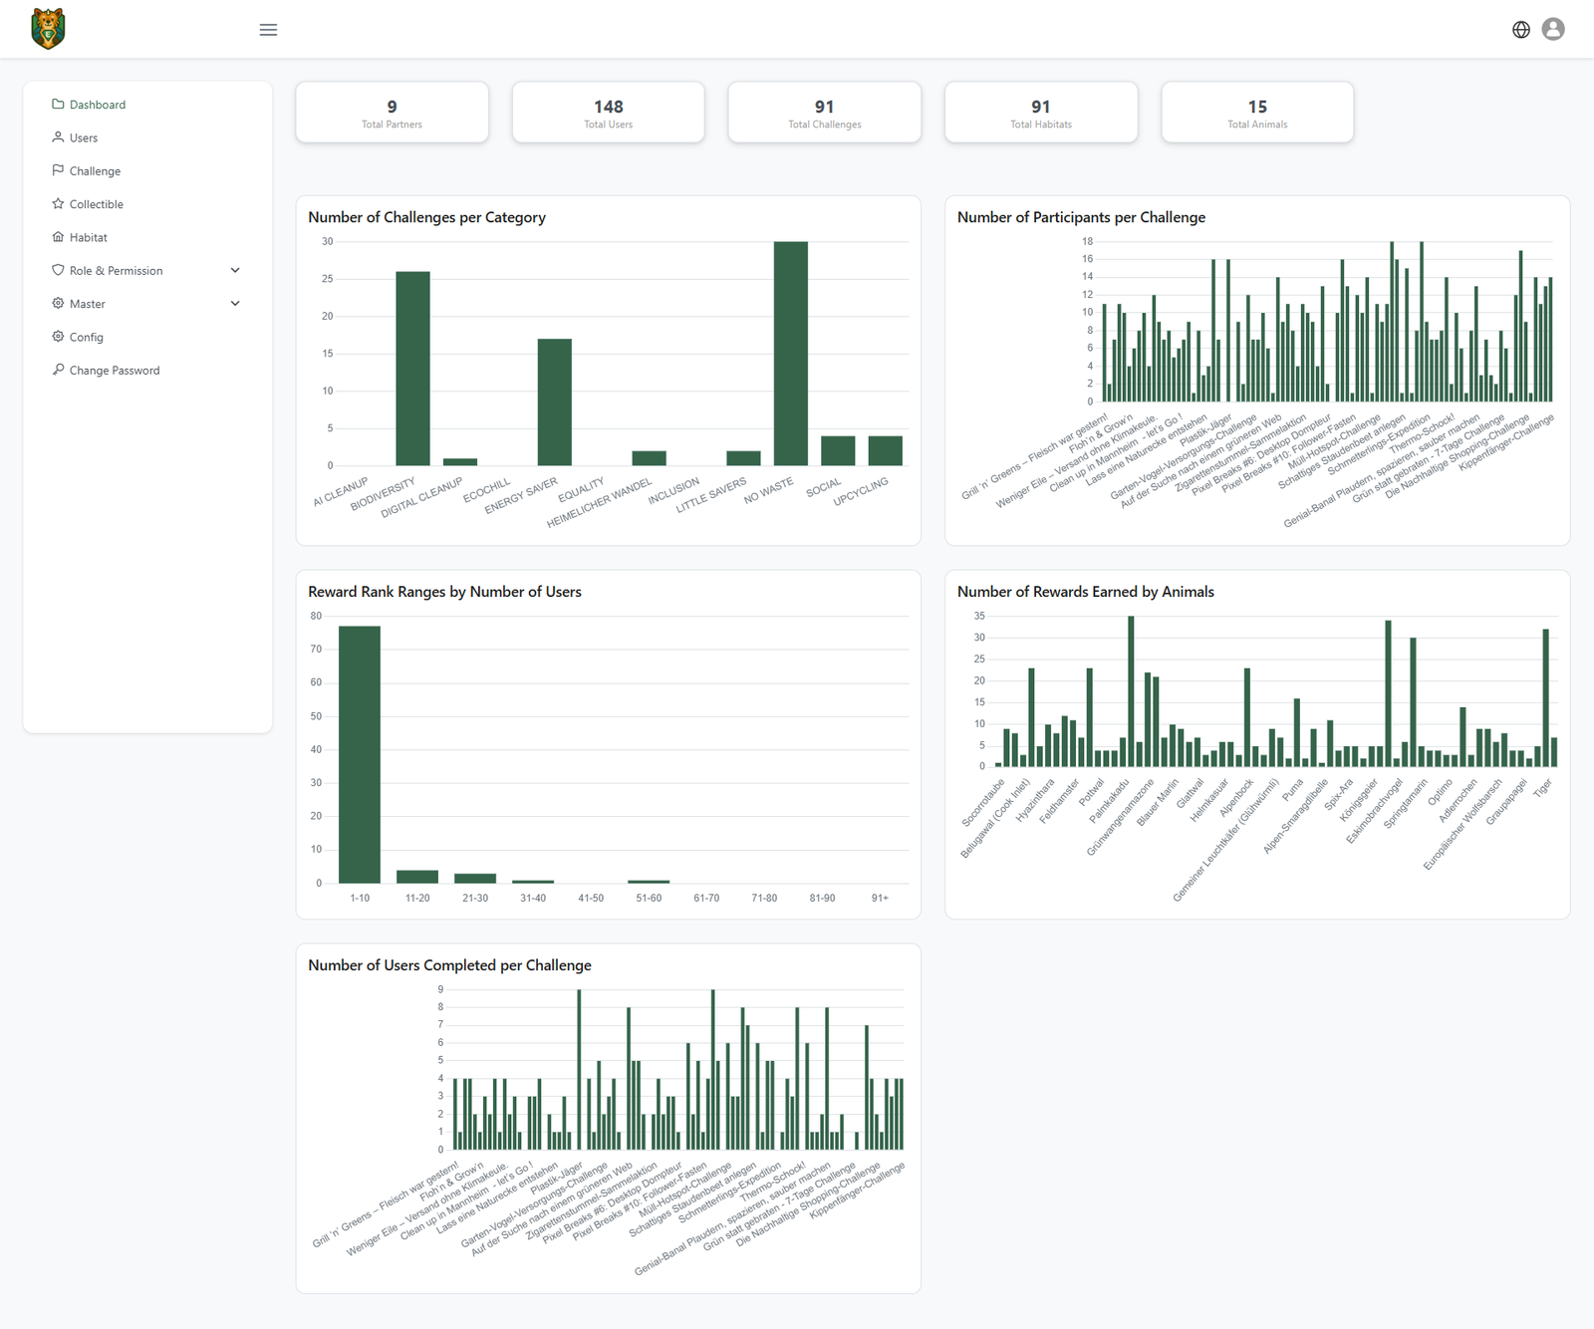Open the Collectible menu item

[97, 204]
